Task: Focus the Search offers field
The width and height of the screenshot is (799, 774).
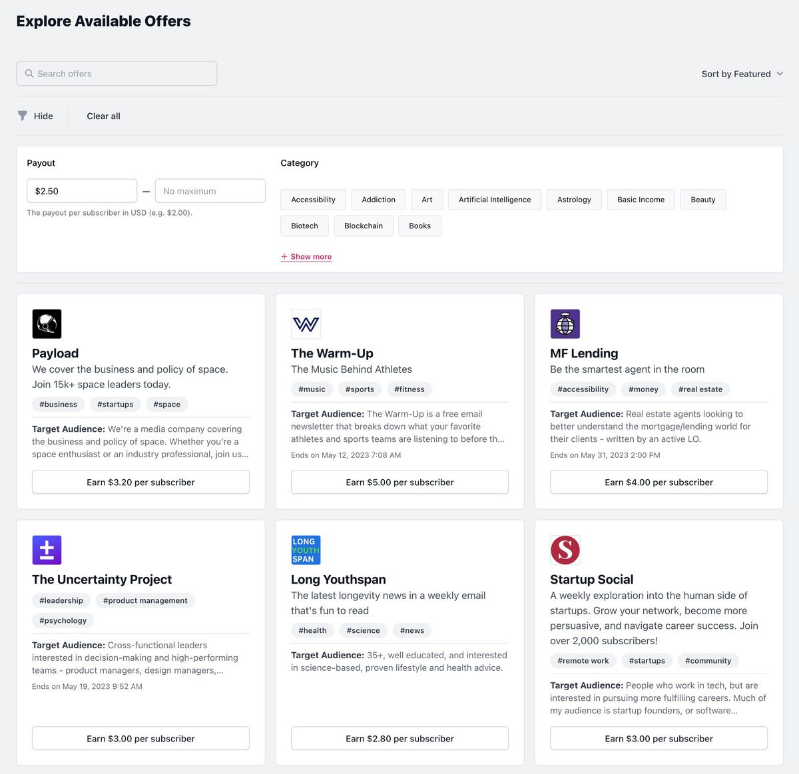Action: 117,73
